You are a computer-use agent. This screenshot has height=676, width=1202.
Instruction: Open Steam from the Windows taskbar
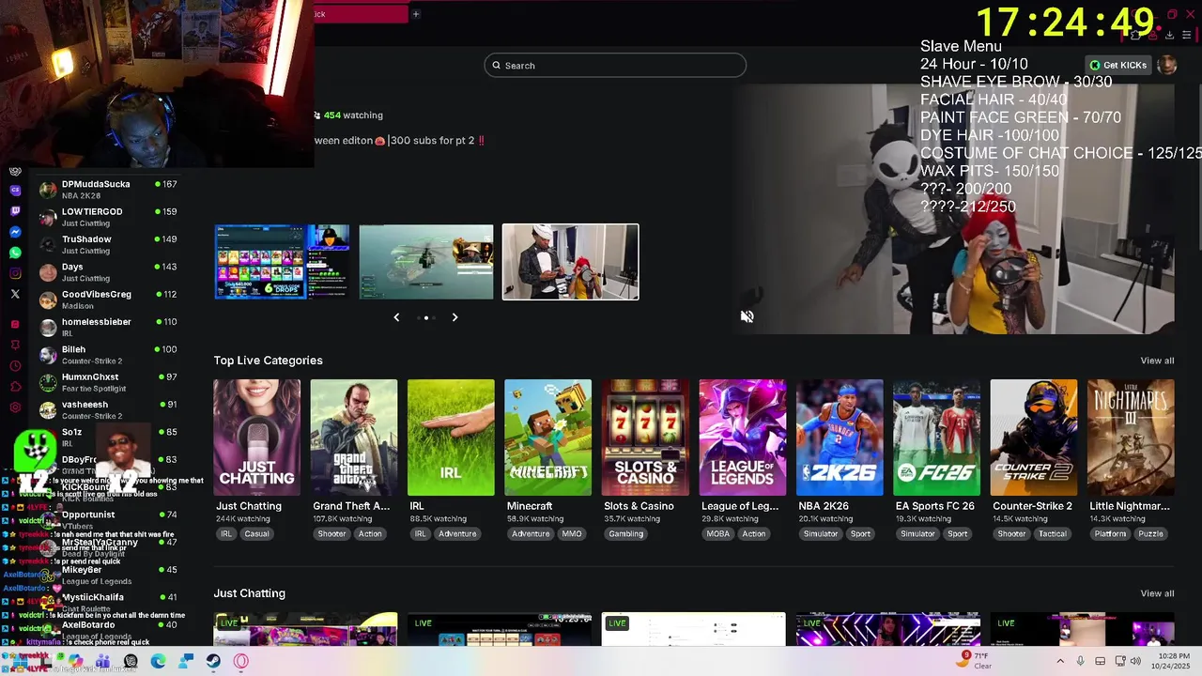point(213,661)
